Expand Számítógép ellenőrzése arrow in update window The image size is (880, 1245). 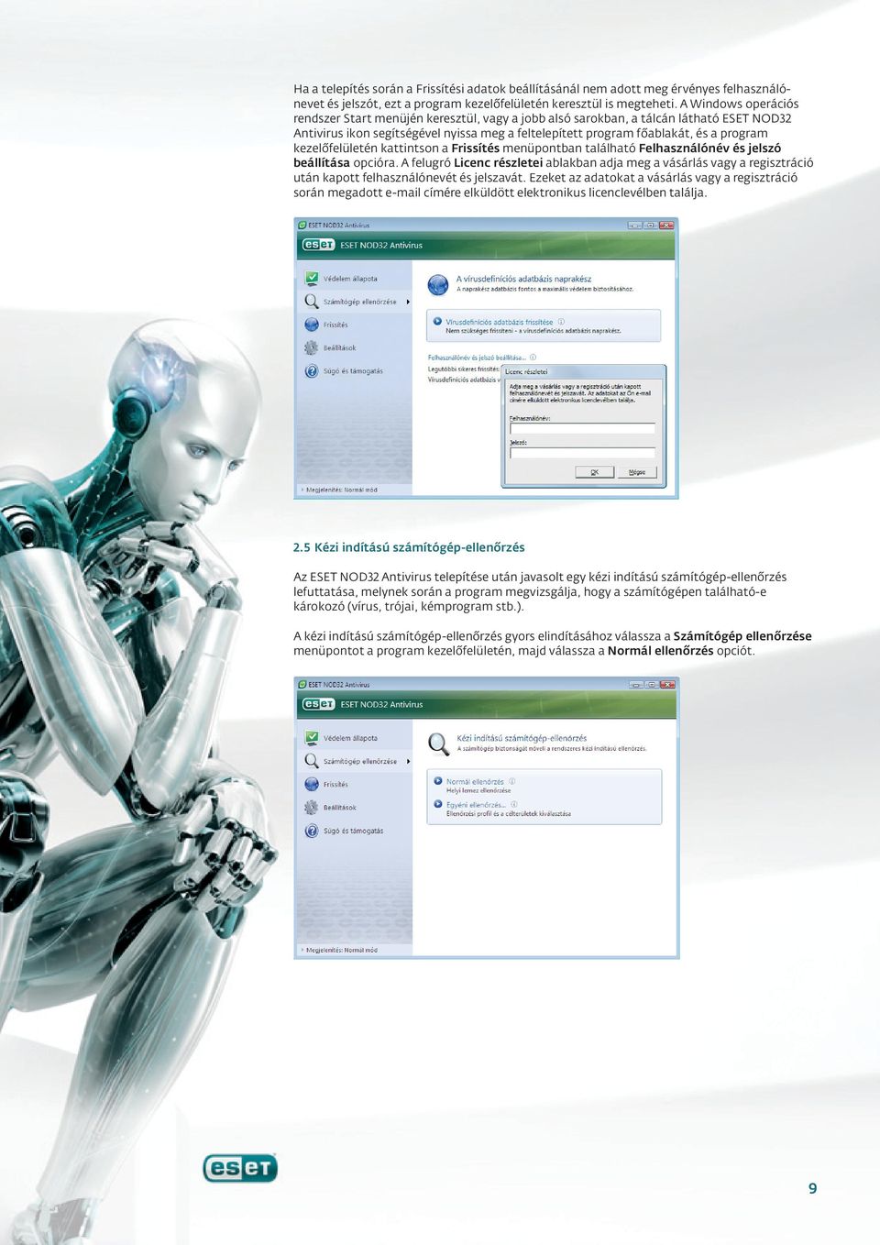point(407,302)
